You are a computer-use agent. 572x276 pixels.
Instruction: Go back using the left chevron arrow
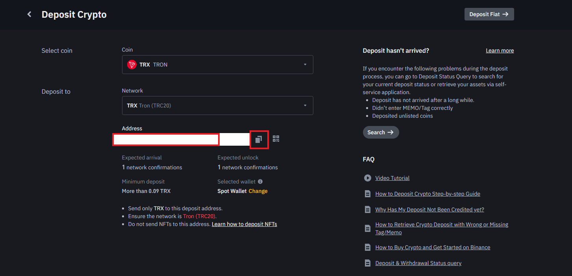[29, 15]
